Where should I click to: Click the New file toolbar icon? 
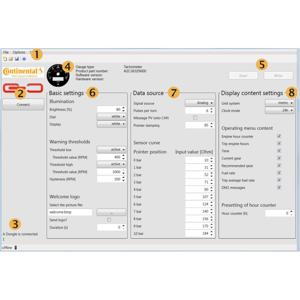click(x=5, y=59)
